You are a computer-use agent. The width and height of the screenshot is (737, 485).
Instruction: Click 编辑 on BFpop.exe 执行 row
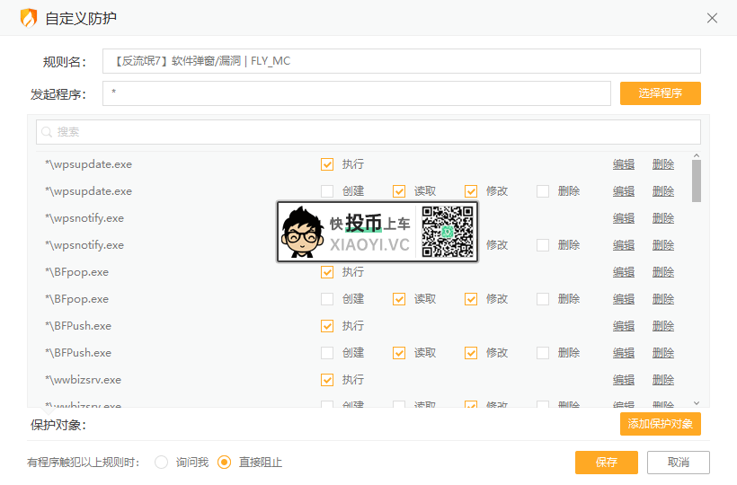(x=624, y=272)
